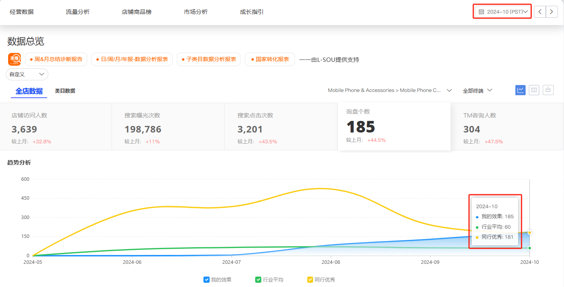564x287 pixels.
Task: Disable the 同行优秀 legend checkbox
Action: pos(310,280)
